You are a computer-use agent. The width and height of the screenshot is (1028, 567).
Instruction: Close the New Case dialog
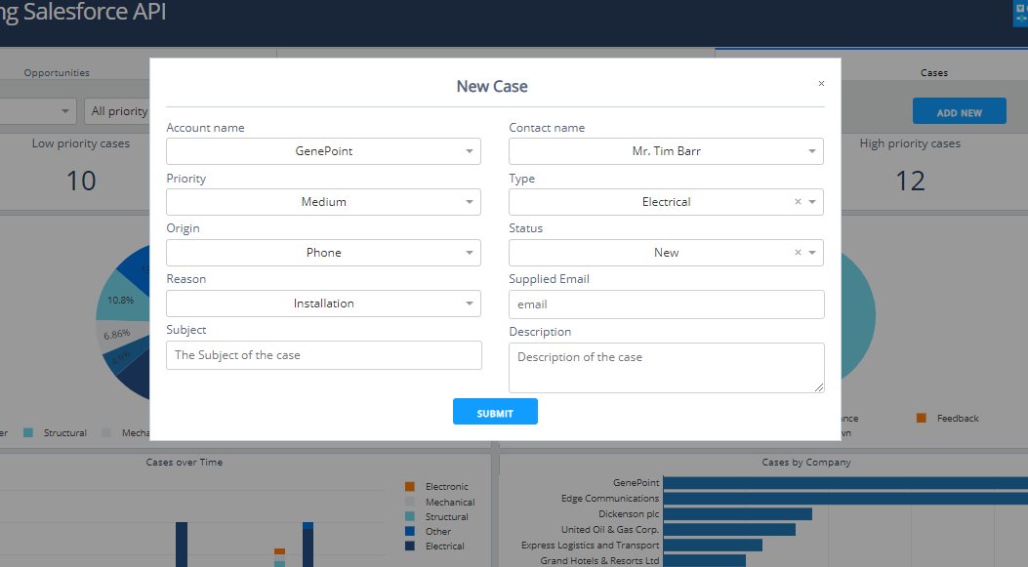[x=821, y=83]
